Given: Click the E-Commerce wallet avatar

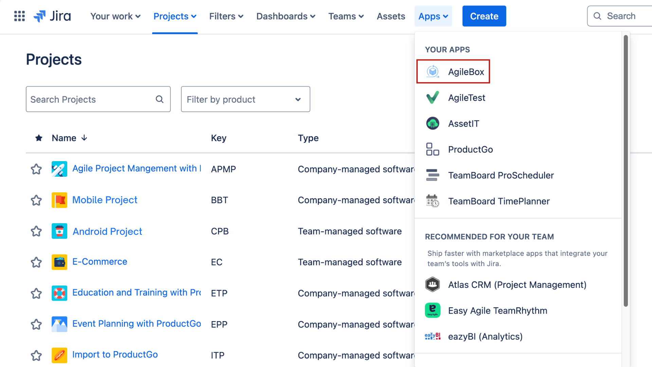Looking at the screenshot, I should click(x=59, y=262).
